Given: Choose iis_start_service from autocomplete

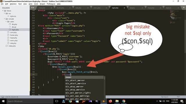Looking at the screenshot, I should (x=84, y=83).
